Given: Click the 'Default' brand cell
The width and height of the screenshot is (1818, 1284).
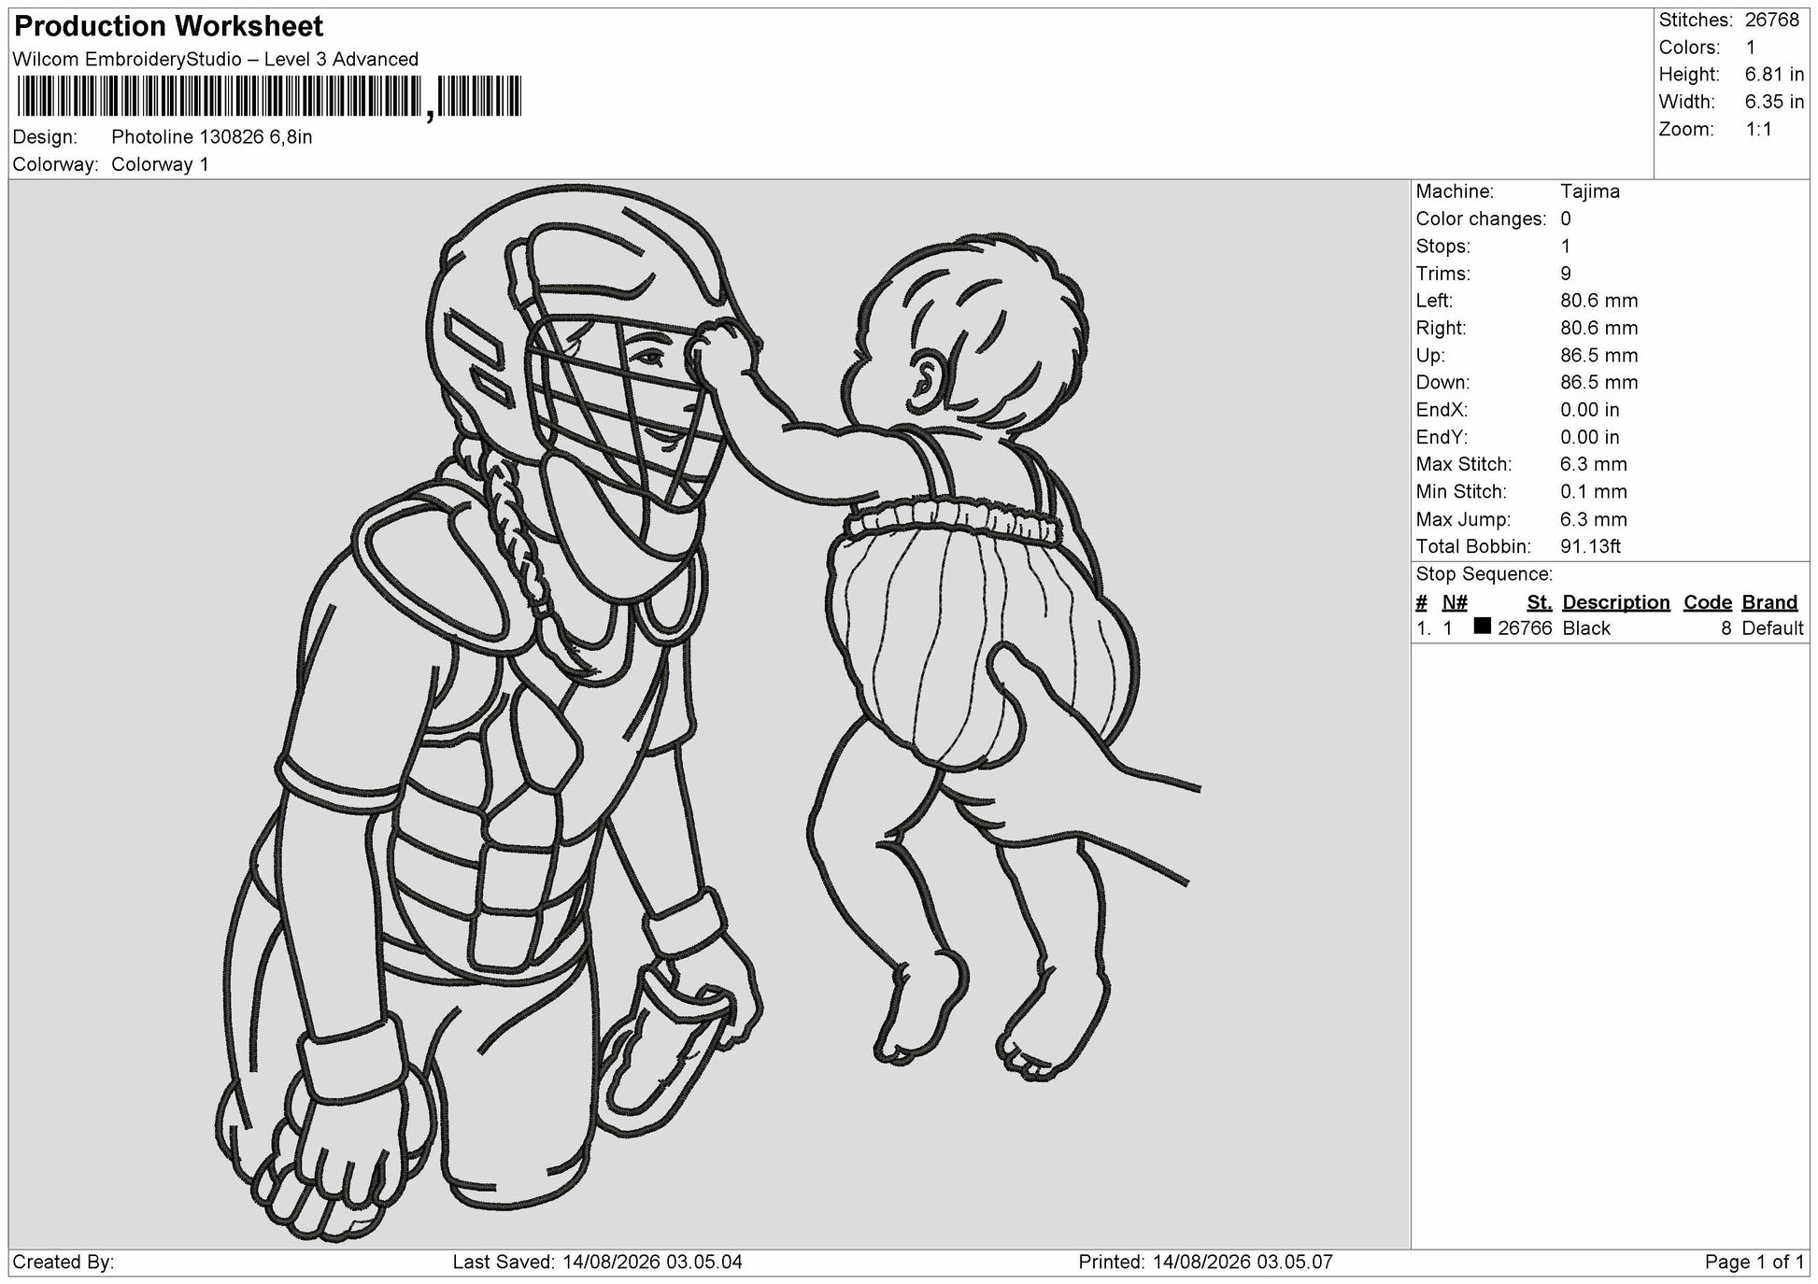Looking at the screenshot, I should [x=1772, y=628].
